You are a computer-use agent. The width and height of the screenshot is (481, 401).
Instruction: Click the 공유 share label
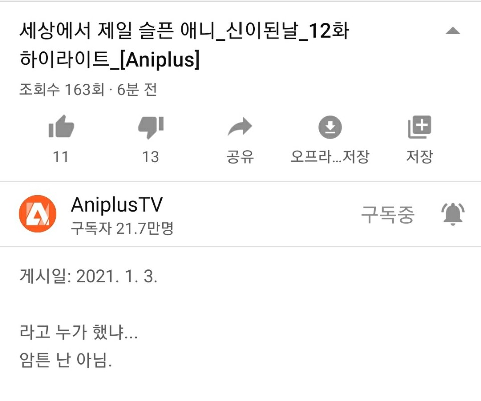pos(240,157)
